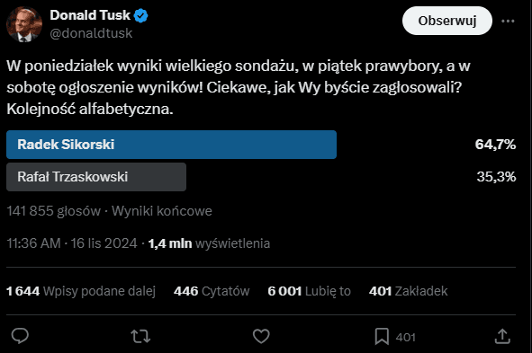Like the post with heart icon
Screen dimensions: 532x353
261,336
